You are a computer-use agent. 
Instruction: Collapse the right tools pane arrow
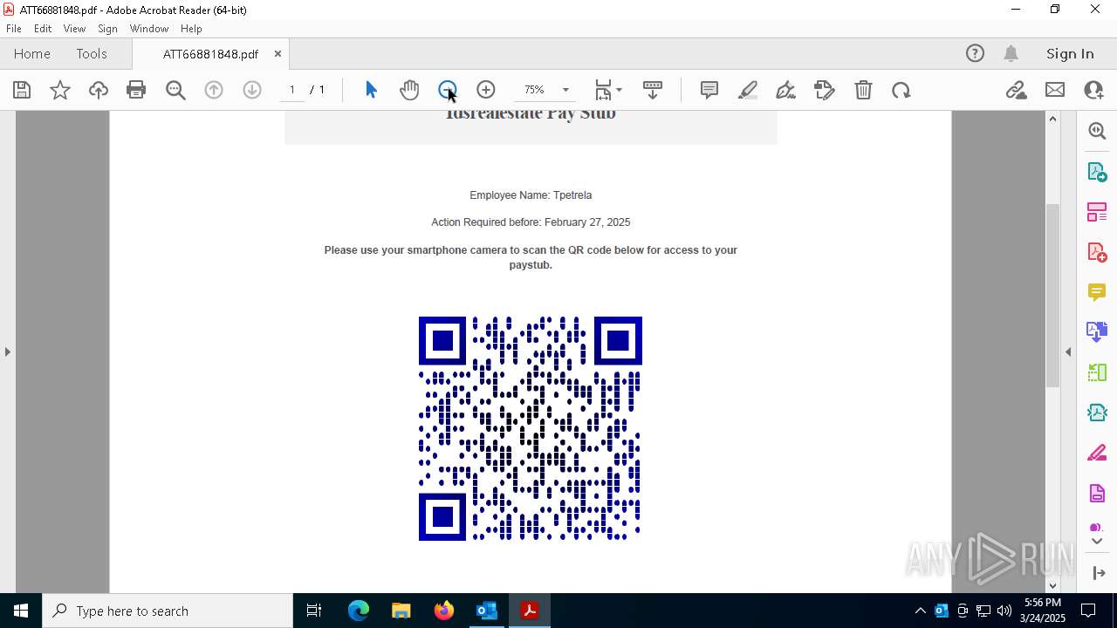[1068, 352]
